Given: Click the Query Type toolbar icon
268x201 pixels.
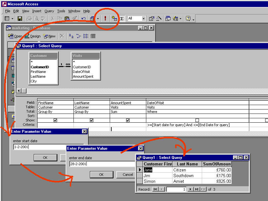Looking at the screenshot, I should (92, 19).
